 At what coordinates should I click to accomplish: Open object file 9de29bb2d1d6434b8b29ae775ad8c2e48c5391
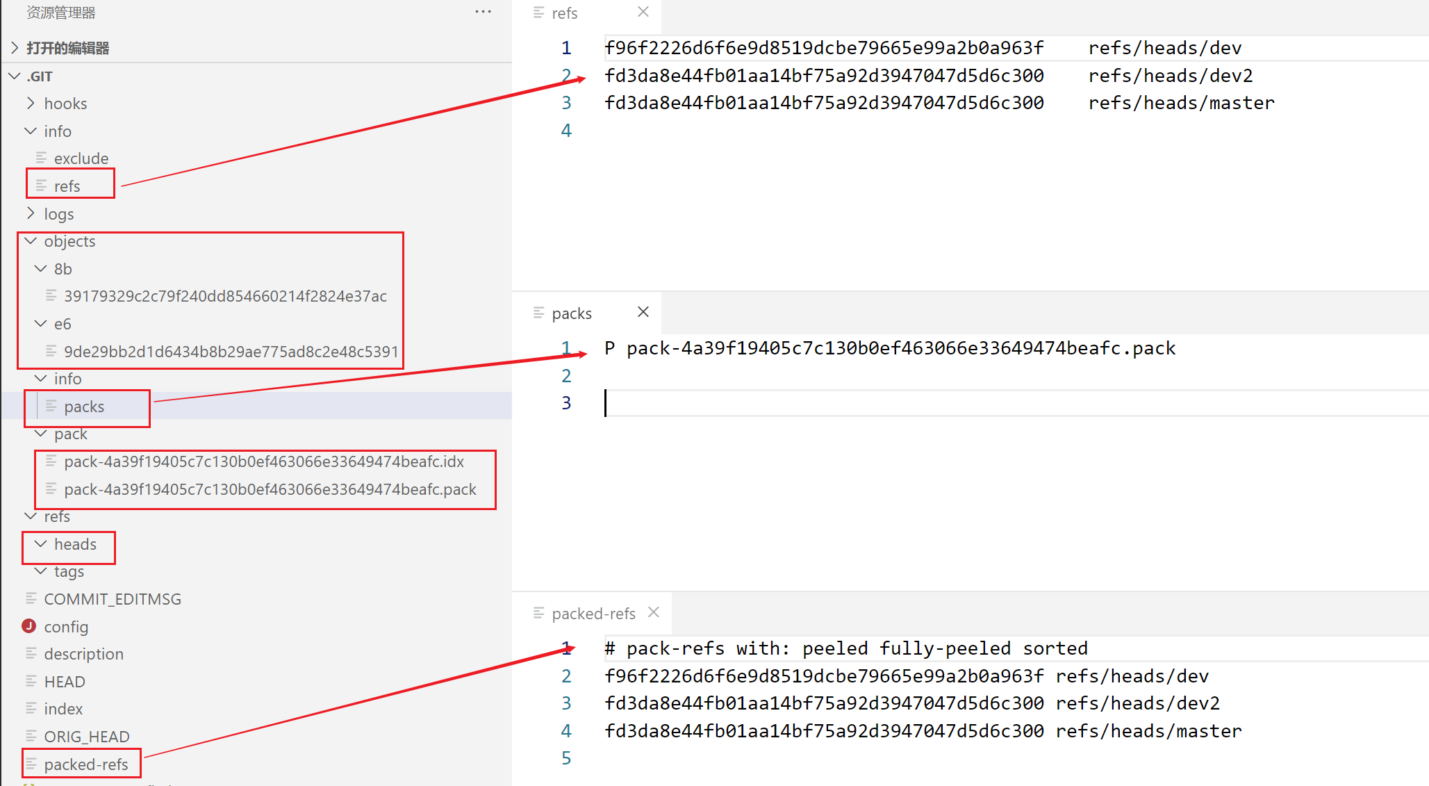coord(231,352)
